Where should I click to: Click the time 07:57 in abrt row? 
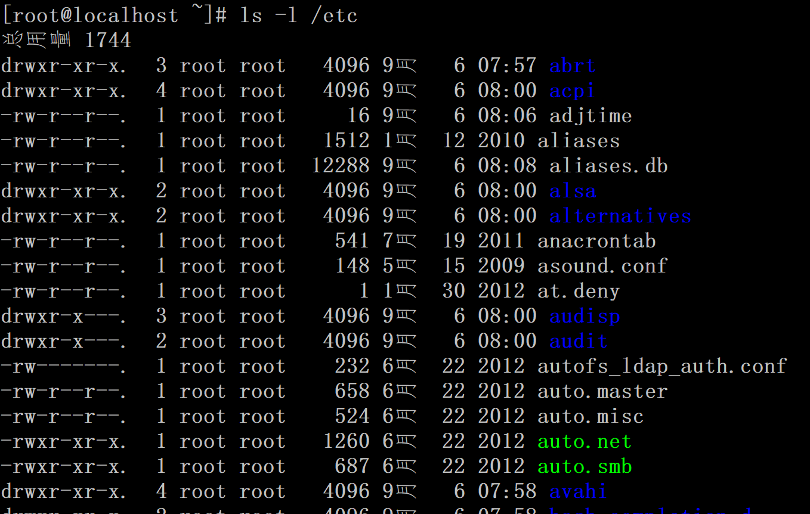(508, 66)
